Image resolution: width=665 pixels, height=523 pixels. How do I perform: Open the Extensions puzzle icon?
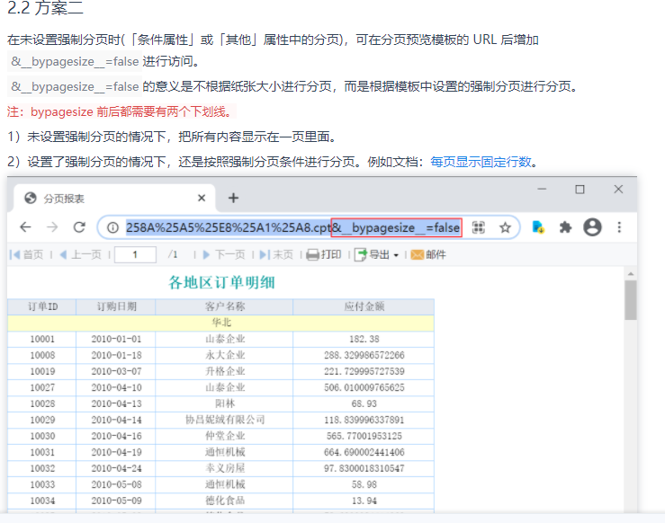(x=565, y=227)
